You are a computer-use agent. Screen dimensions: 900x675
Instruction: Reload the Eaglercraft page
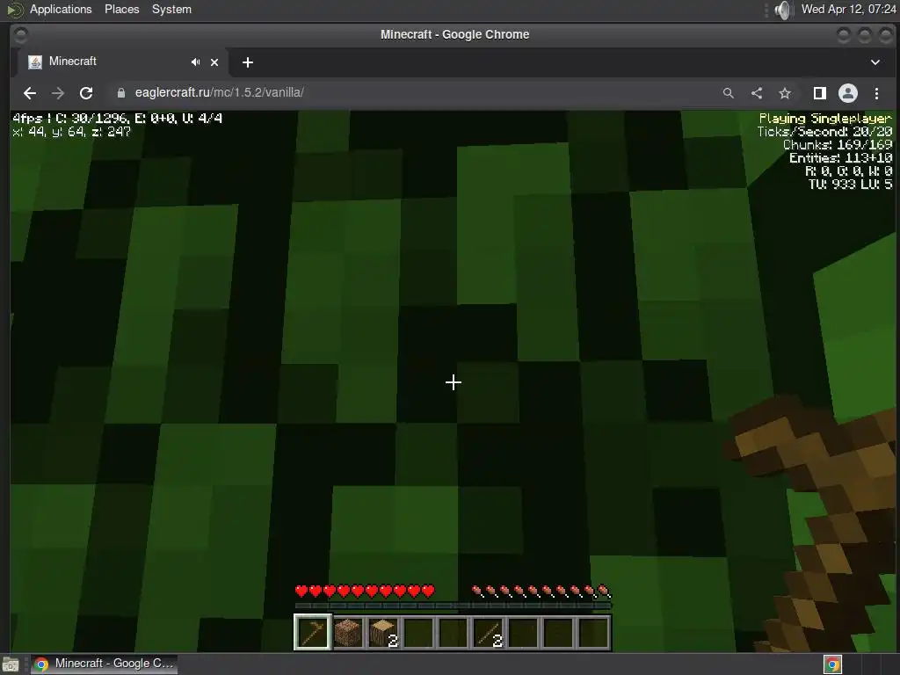(86, 93)
